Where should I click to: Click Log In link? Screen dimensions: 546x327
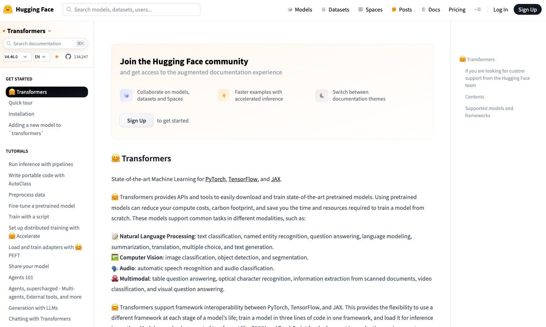pos(500,10)
